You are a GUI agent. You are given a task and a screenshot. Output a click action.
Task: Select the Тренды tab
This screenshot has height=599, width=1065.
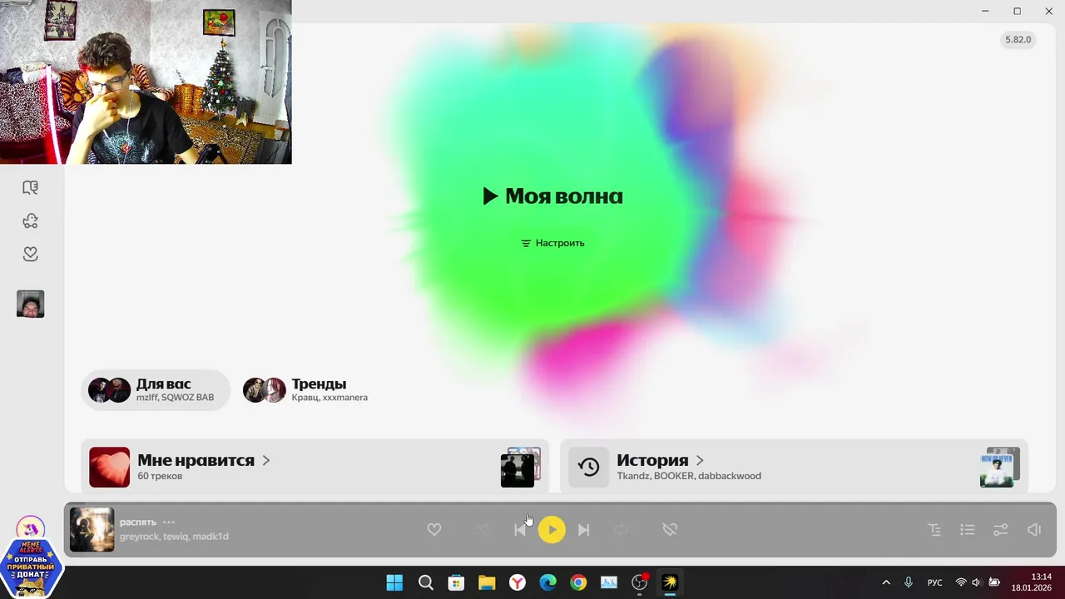pos(305,390)
